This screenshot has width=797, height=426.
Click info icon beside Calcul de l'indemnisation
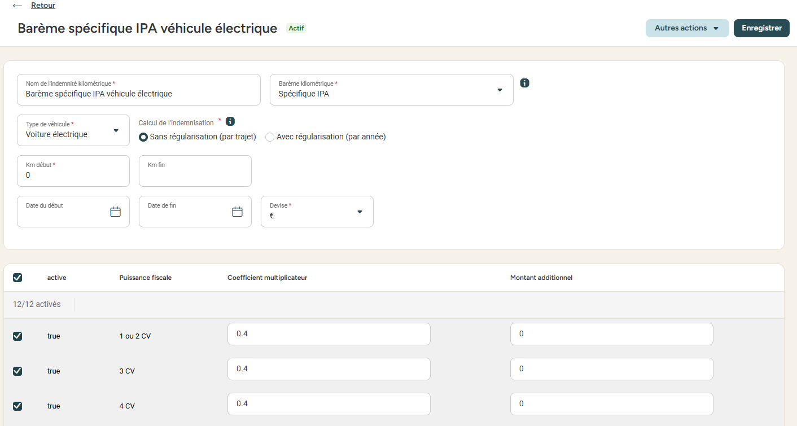pos(230,121)
